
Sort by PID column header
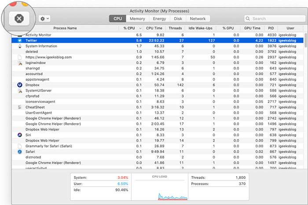[271, 28]
